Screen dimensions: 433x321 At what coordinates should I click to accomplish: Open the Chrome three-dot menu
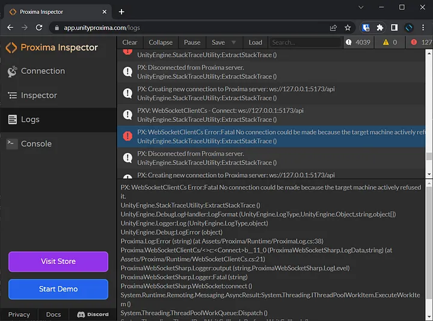point(423,28)
